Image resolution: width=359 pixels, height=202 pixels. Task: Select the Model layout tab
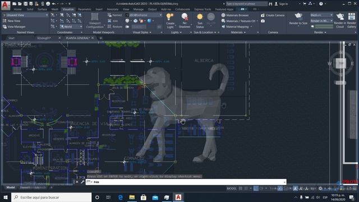[x=11, y=187]
